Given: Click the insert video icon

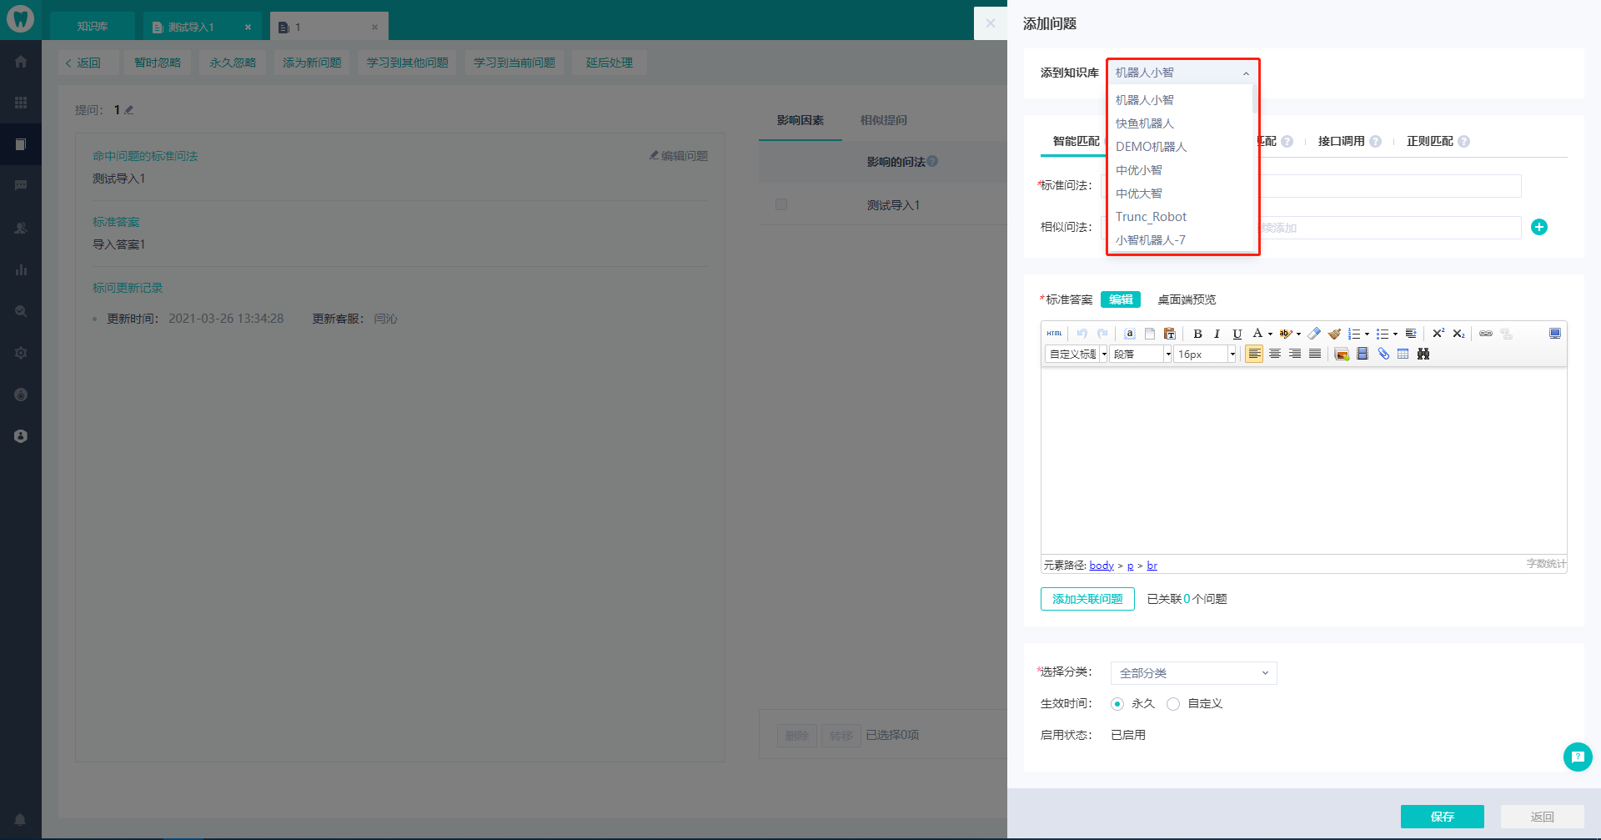Looking at the screenshot, I should pos(1363,355).
